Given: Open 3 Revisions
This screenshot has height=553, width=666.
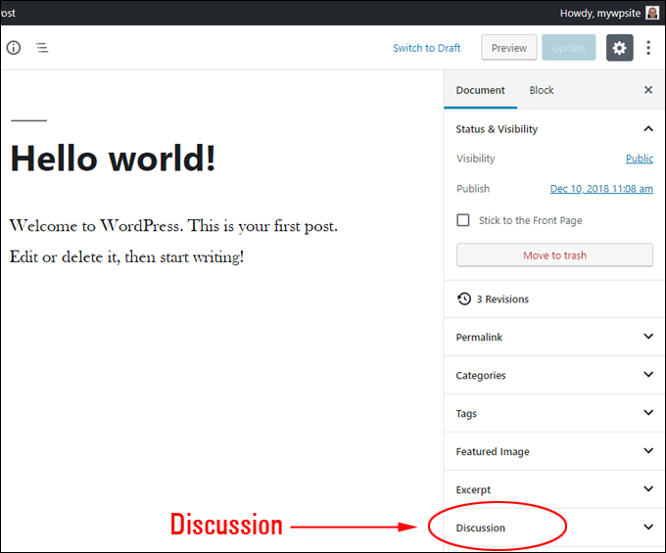Looking at the screenshot, I should click(502, 300).
